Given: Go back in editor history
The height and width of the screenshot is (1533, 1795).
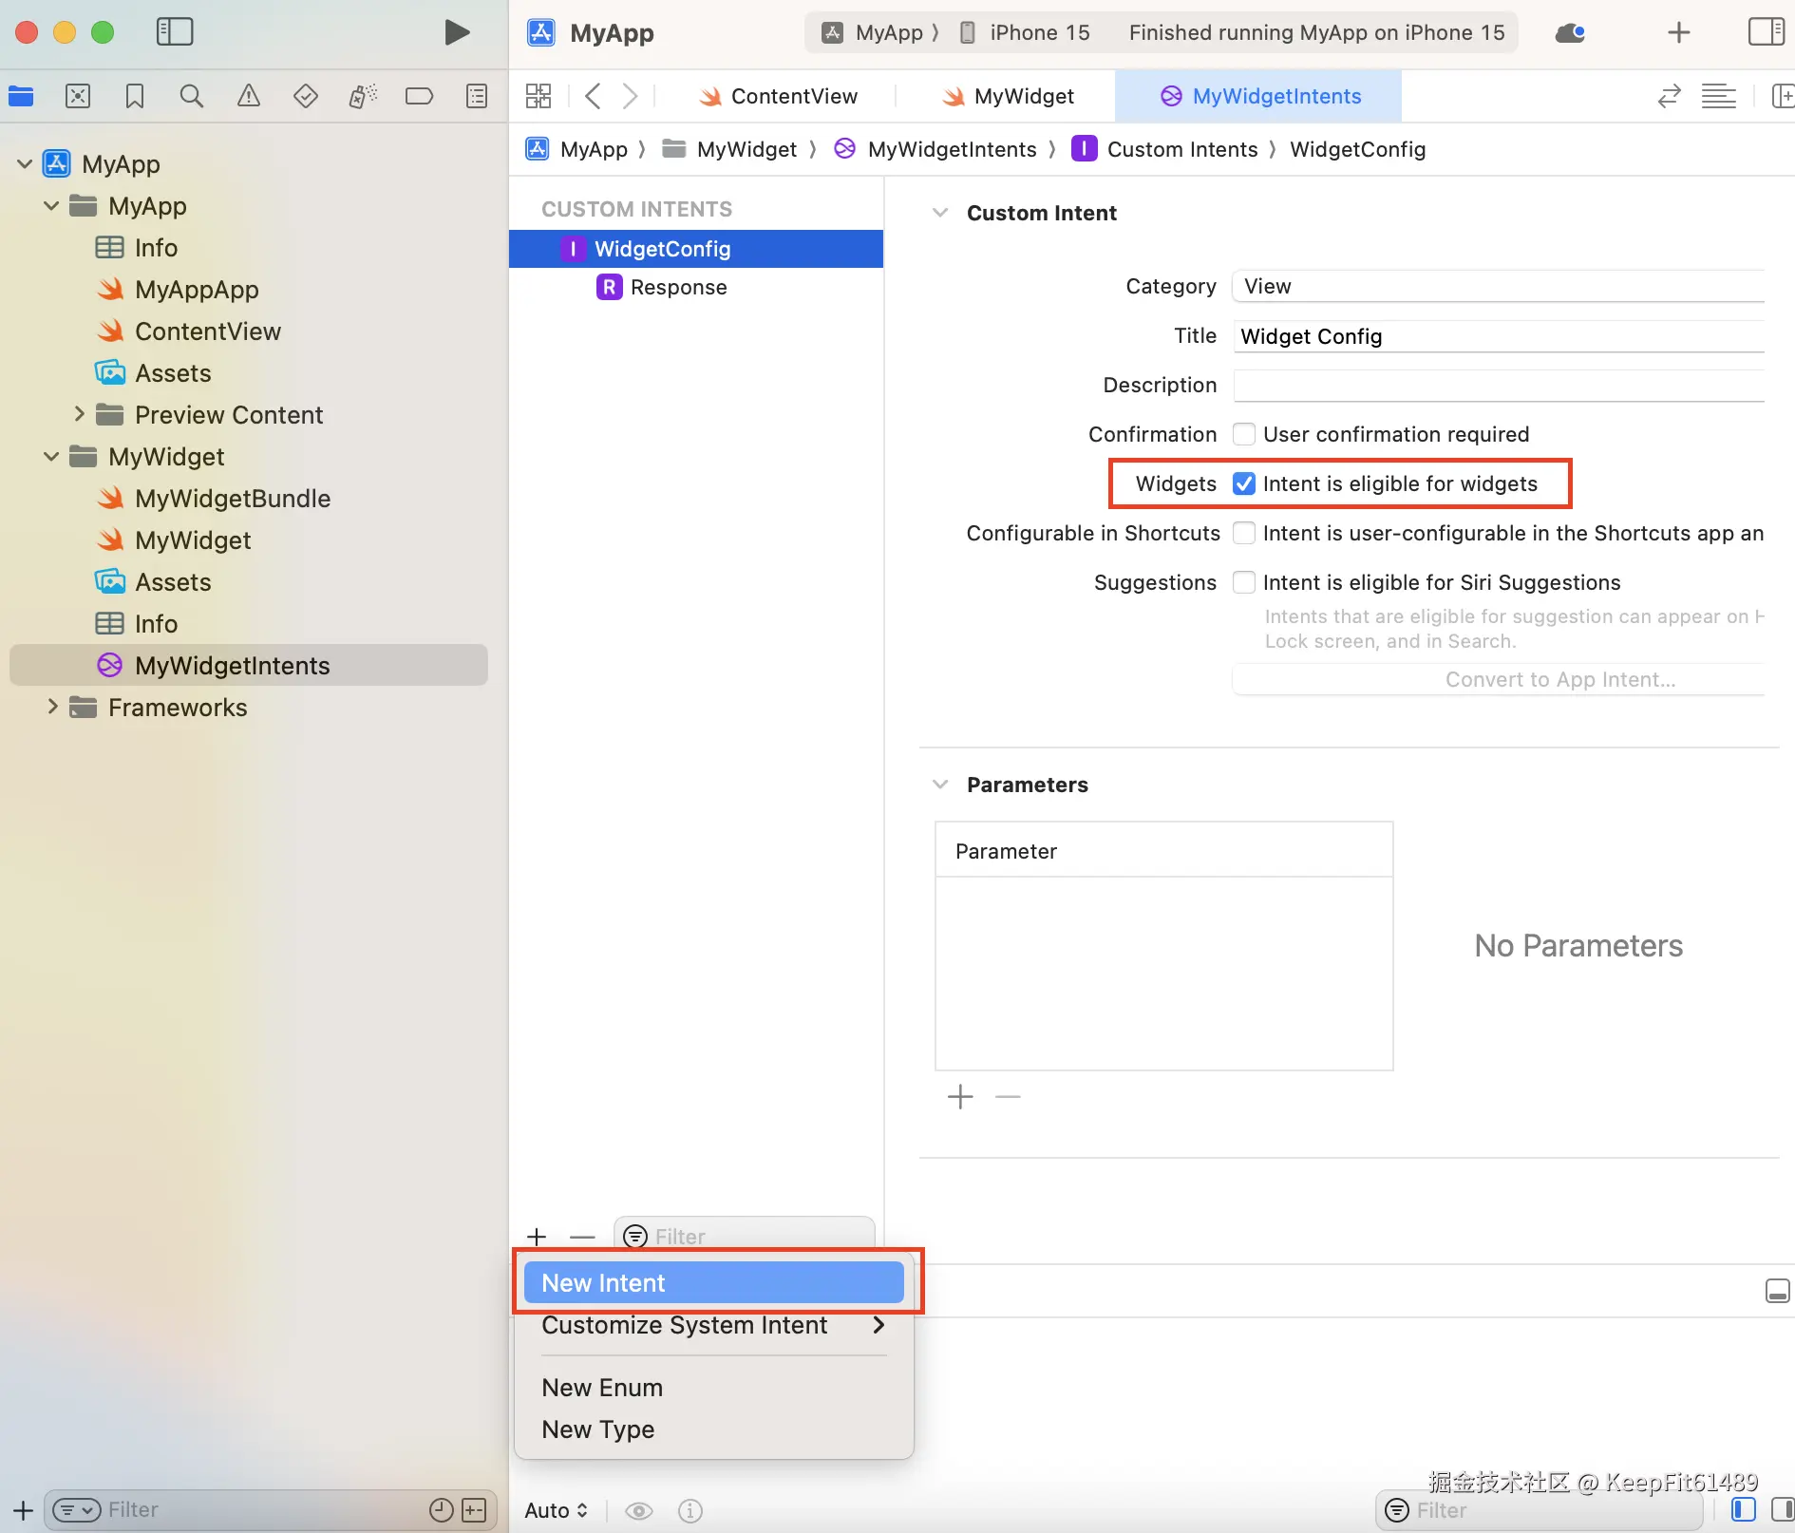Looking at the screenshot, I should tap(593, 96).
